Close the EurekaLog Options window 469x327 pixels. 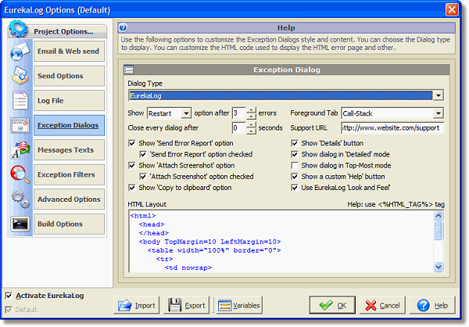pos(452,9)
